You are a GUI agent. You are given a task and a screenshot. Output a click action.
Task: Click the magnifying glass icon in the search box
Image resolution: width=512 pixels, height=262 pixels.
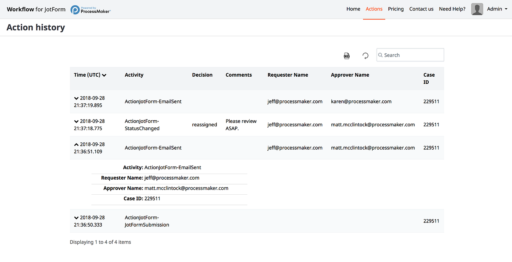(x=381, y=55)
